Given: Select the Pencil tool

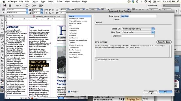Looking at the screenshot, I should pos(2,45).
